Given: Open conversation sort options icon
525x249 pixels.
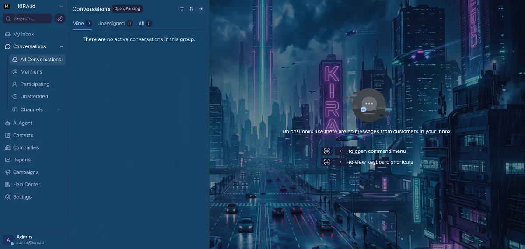Looking at the screenshot, I should coord(192,9).
